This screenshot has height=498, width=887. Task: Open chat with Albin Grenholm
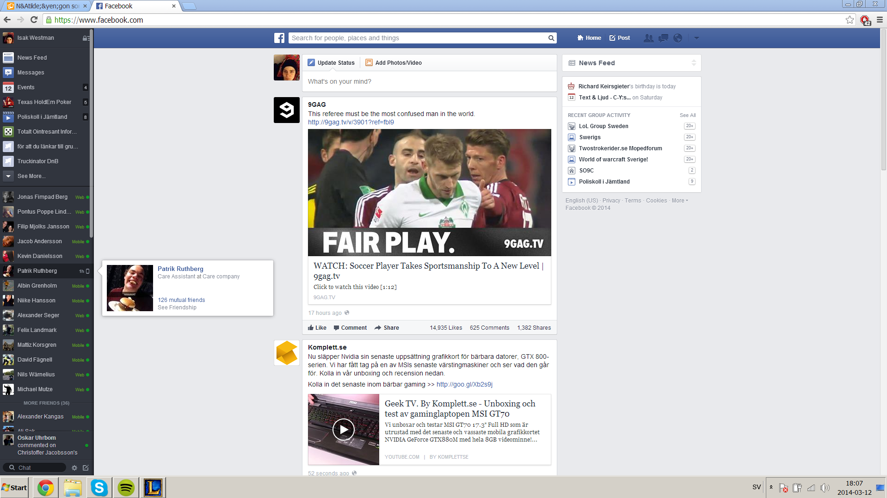point(45,286)
